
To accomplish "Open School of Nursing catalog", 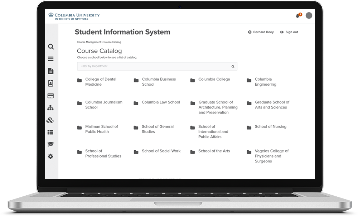I will coord(271,126).
